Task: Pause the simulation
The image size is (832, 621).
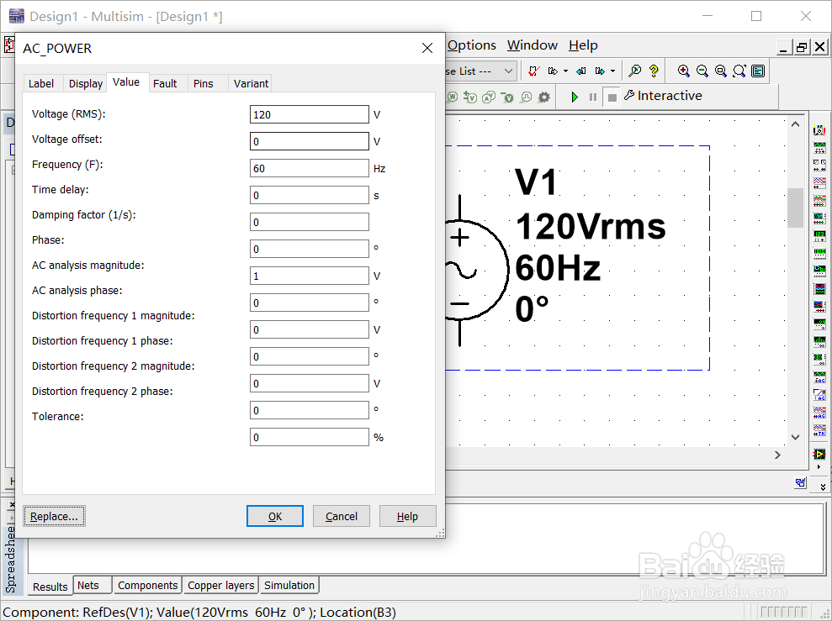Action: 593,97
